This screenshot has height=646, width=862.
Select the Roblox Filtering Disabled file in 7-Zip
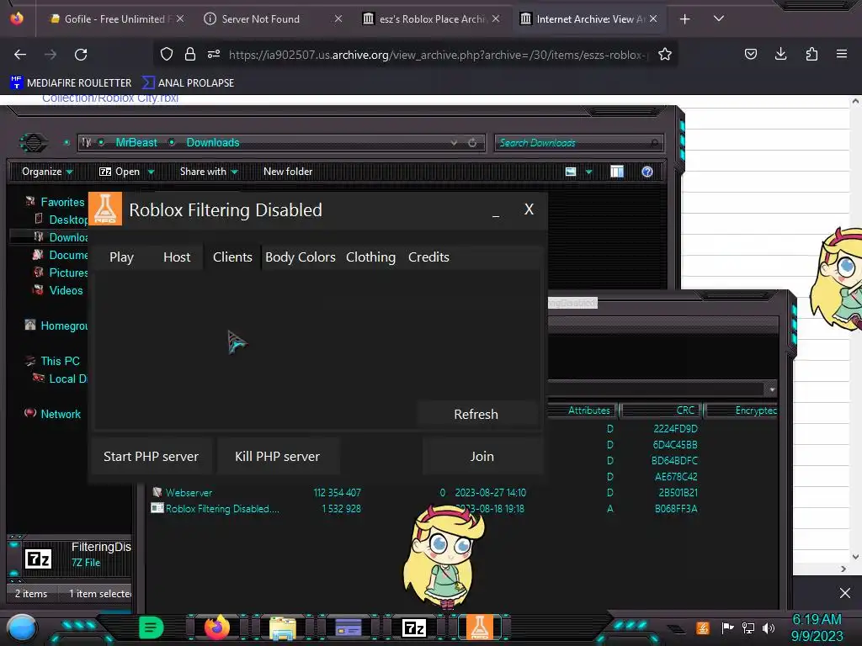[217, 509]
